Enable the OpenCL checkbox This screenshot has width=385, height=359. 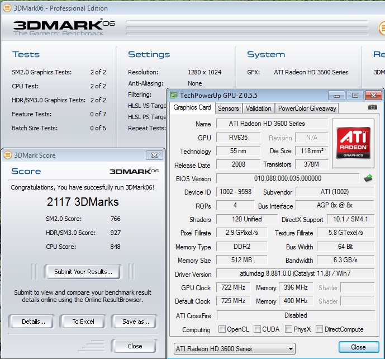coord(222,329)
